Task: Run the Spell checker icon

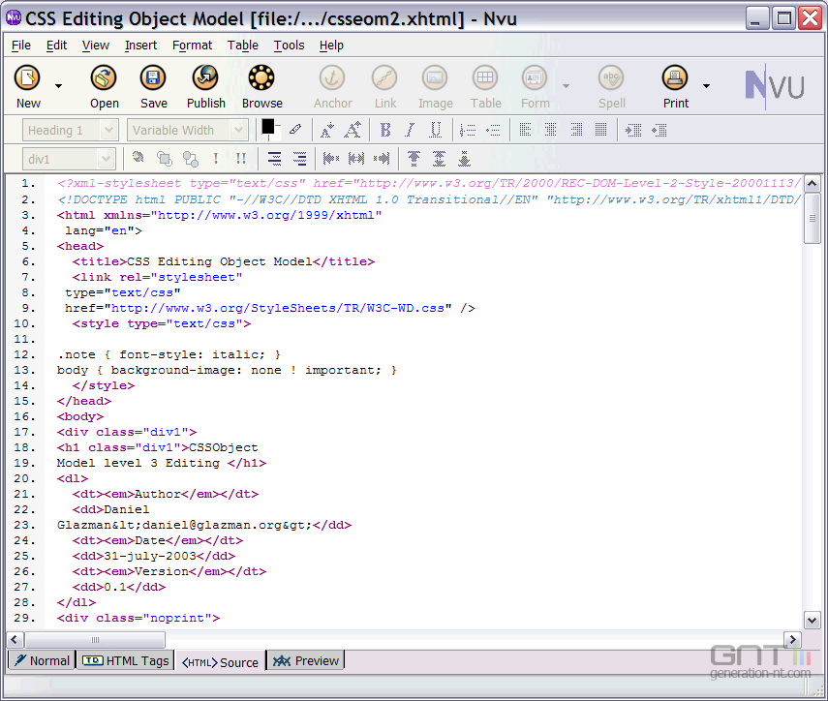Action: (x=611, y=78)
